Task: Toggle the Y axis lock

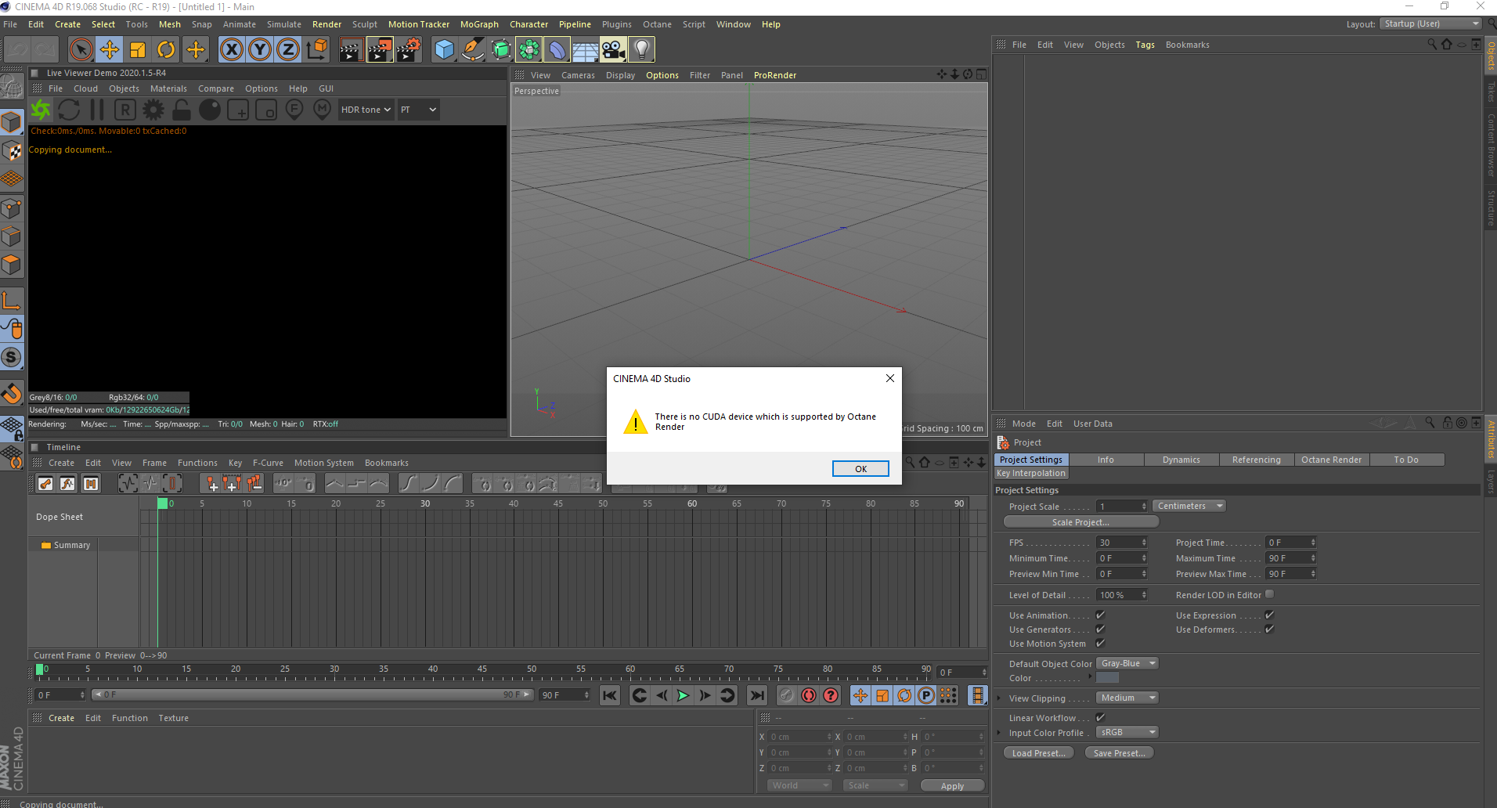Action: click(260, 50)
